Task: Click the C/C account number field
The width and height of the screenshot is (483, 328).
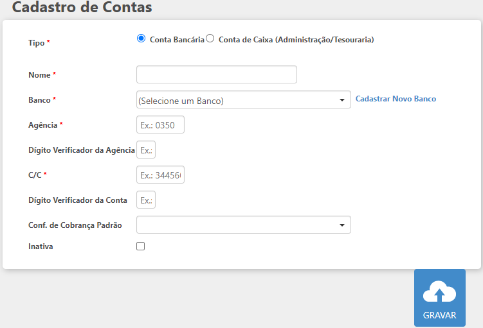Action: [x=160, y=175]
